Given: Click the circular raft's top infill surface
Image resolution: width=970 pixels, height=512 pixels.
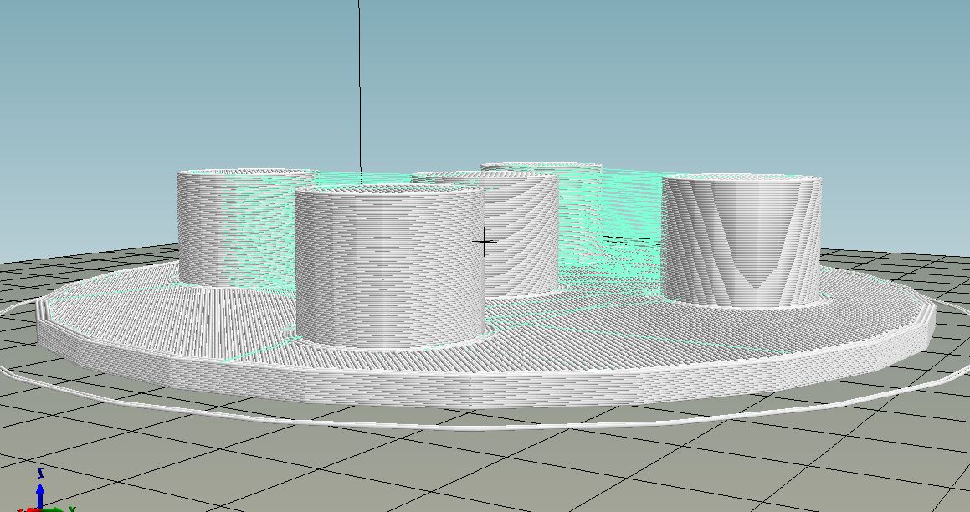Looking at the screenshot, I should [586, 335].
